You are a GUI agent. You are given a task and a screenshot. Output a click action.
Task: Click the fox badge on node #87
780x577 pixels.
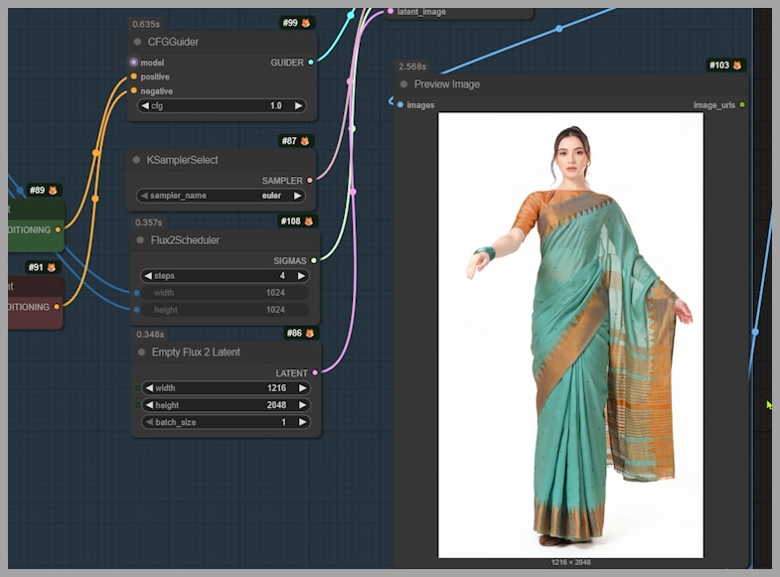(x=306, y=142)
